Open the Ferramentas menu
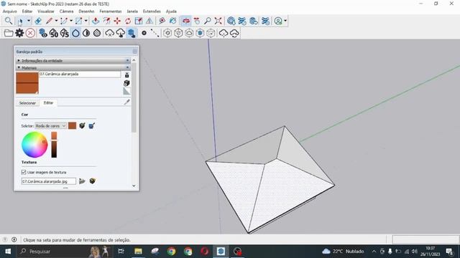 (x=110, y=11)
